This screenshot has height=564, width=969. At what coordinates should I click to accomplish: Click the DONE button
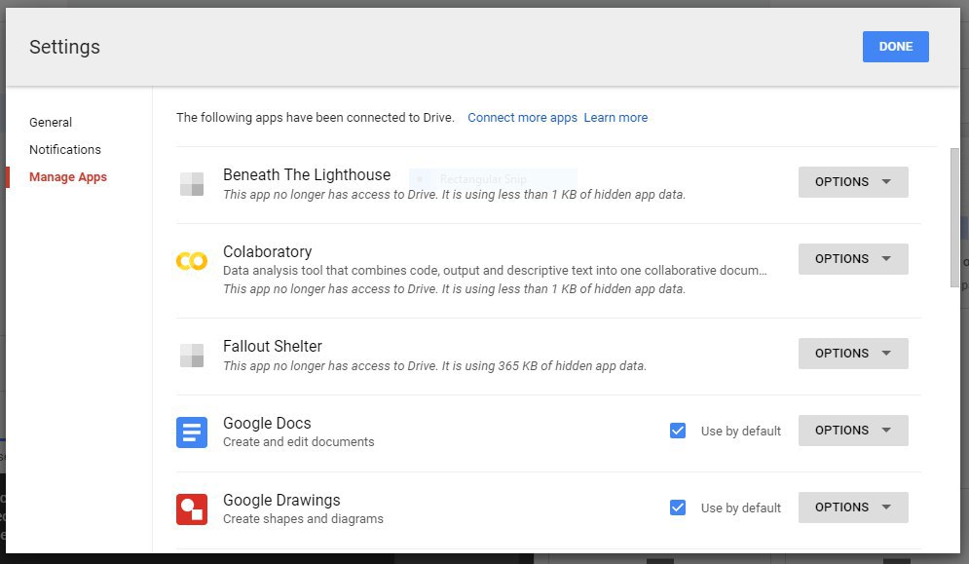point(895,47)
